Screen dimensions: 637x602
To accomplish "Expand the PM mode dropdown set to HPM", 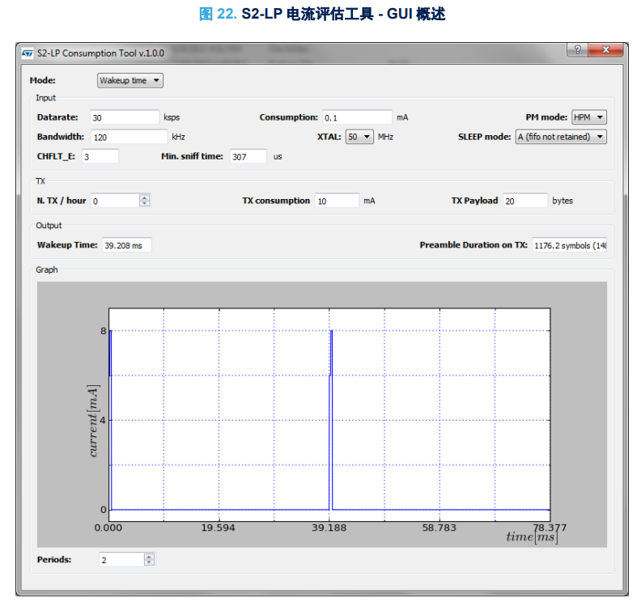I will pyautogui.click(x=588, y=117).
